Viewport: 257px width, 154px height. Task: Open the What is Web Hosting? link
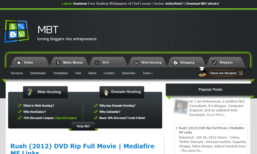pyautogui.click(x=39, y=106)
